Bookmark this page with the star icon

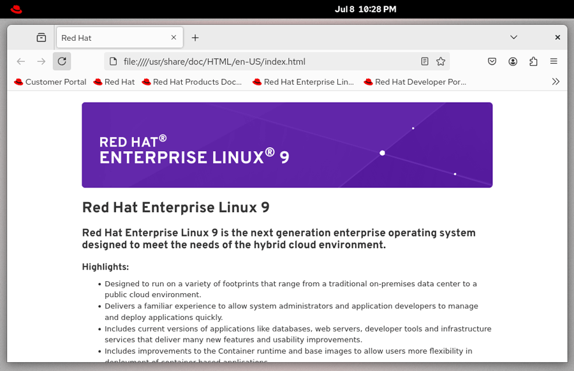pyautogui.click(x=441, y=61)
